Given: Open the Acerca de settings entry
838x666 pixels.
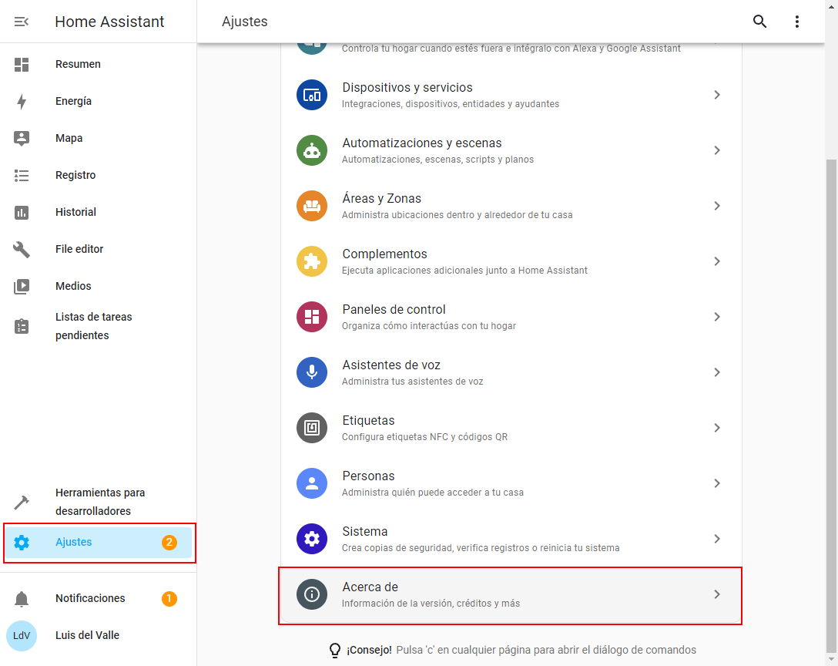Looking at the screenshot, I should (x=510, y=594).
